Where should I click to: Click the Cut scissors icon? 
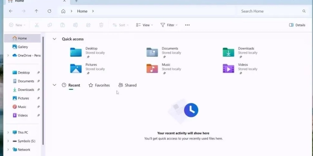coord(37,25)
